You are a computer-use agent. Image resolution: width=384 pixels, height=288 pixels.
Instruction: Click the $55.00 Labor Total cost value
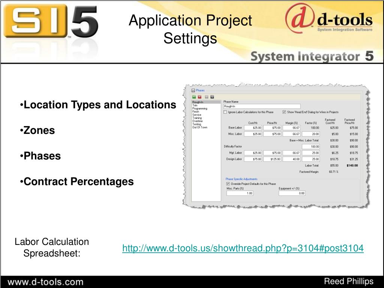(x=334, y=165)
